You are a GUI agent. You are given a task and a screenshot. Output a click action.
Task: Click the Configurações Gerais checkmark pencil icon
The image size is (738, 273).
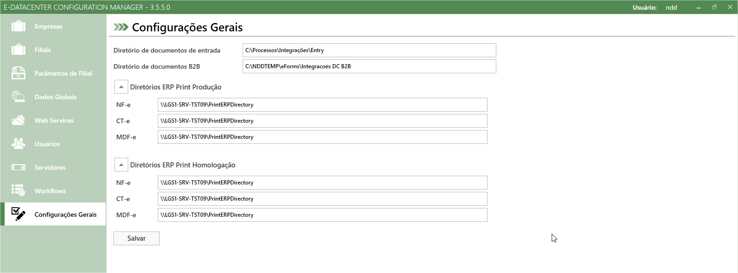18,214
